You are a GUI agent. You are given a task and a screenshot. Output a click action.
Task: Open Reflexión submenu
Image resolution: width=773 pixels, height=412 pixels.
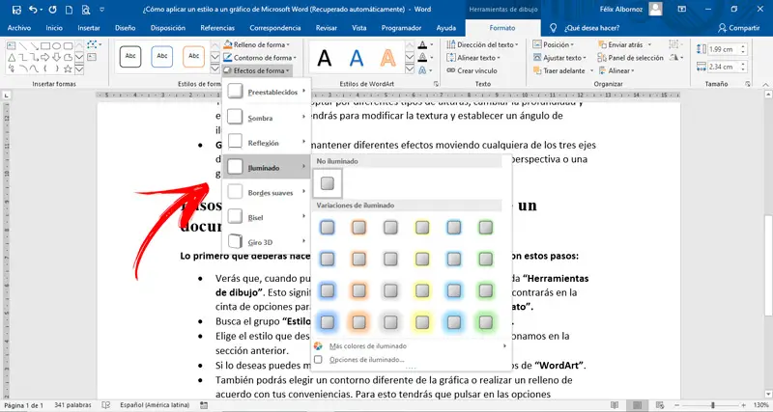[x=267, y=143]
